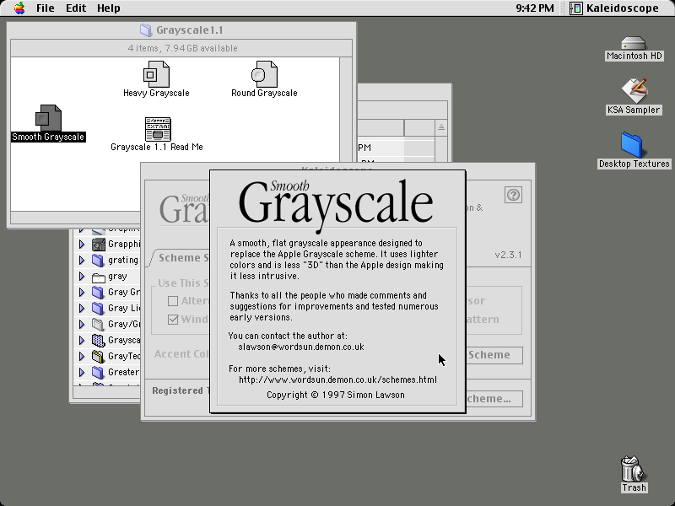Click the 9:42 PM menu bar clock
Image resolution: width=675 pixels, height=506 pixels.
[535, 8]
